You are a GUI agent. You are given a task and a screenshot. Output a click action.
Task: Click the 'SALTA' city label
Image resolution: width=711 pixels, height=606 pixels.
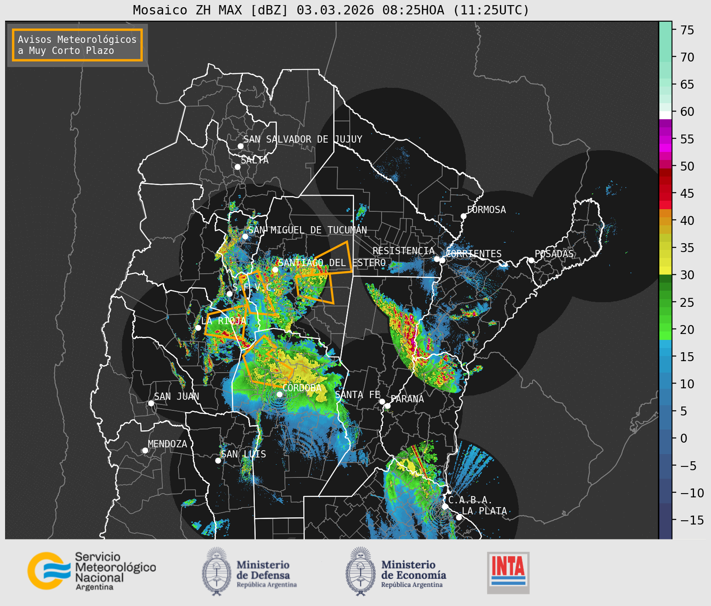[255, 160]
